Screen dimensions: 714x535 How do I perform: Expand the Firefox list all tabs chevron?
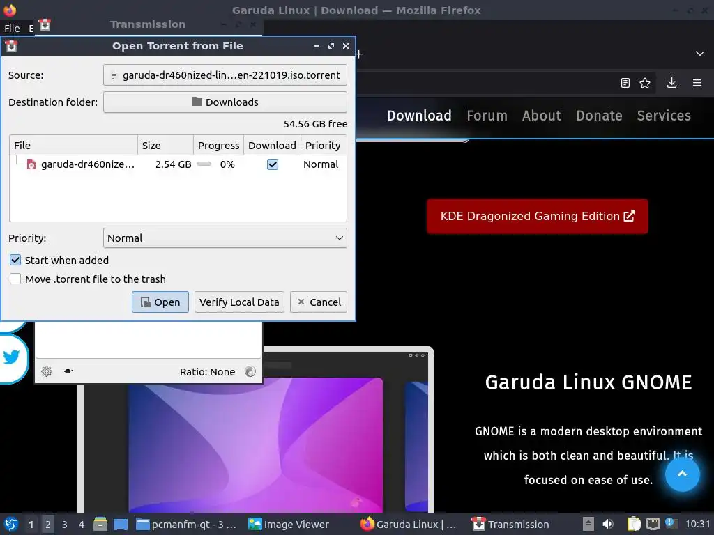700,54
